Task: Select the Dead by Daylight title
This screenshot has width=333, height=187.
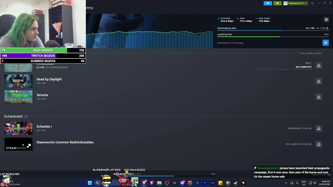Action: 49,79
